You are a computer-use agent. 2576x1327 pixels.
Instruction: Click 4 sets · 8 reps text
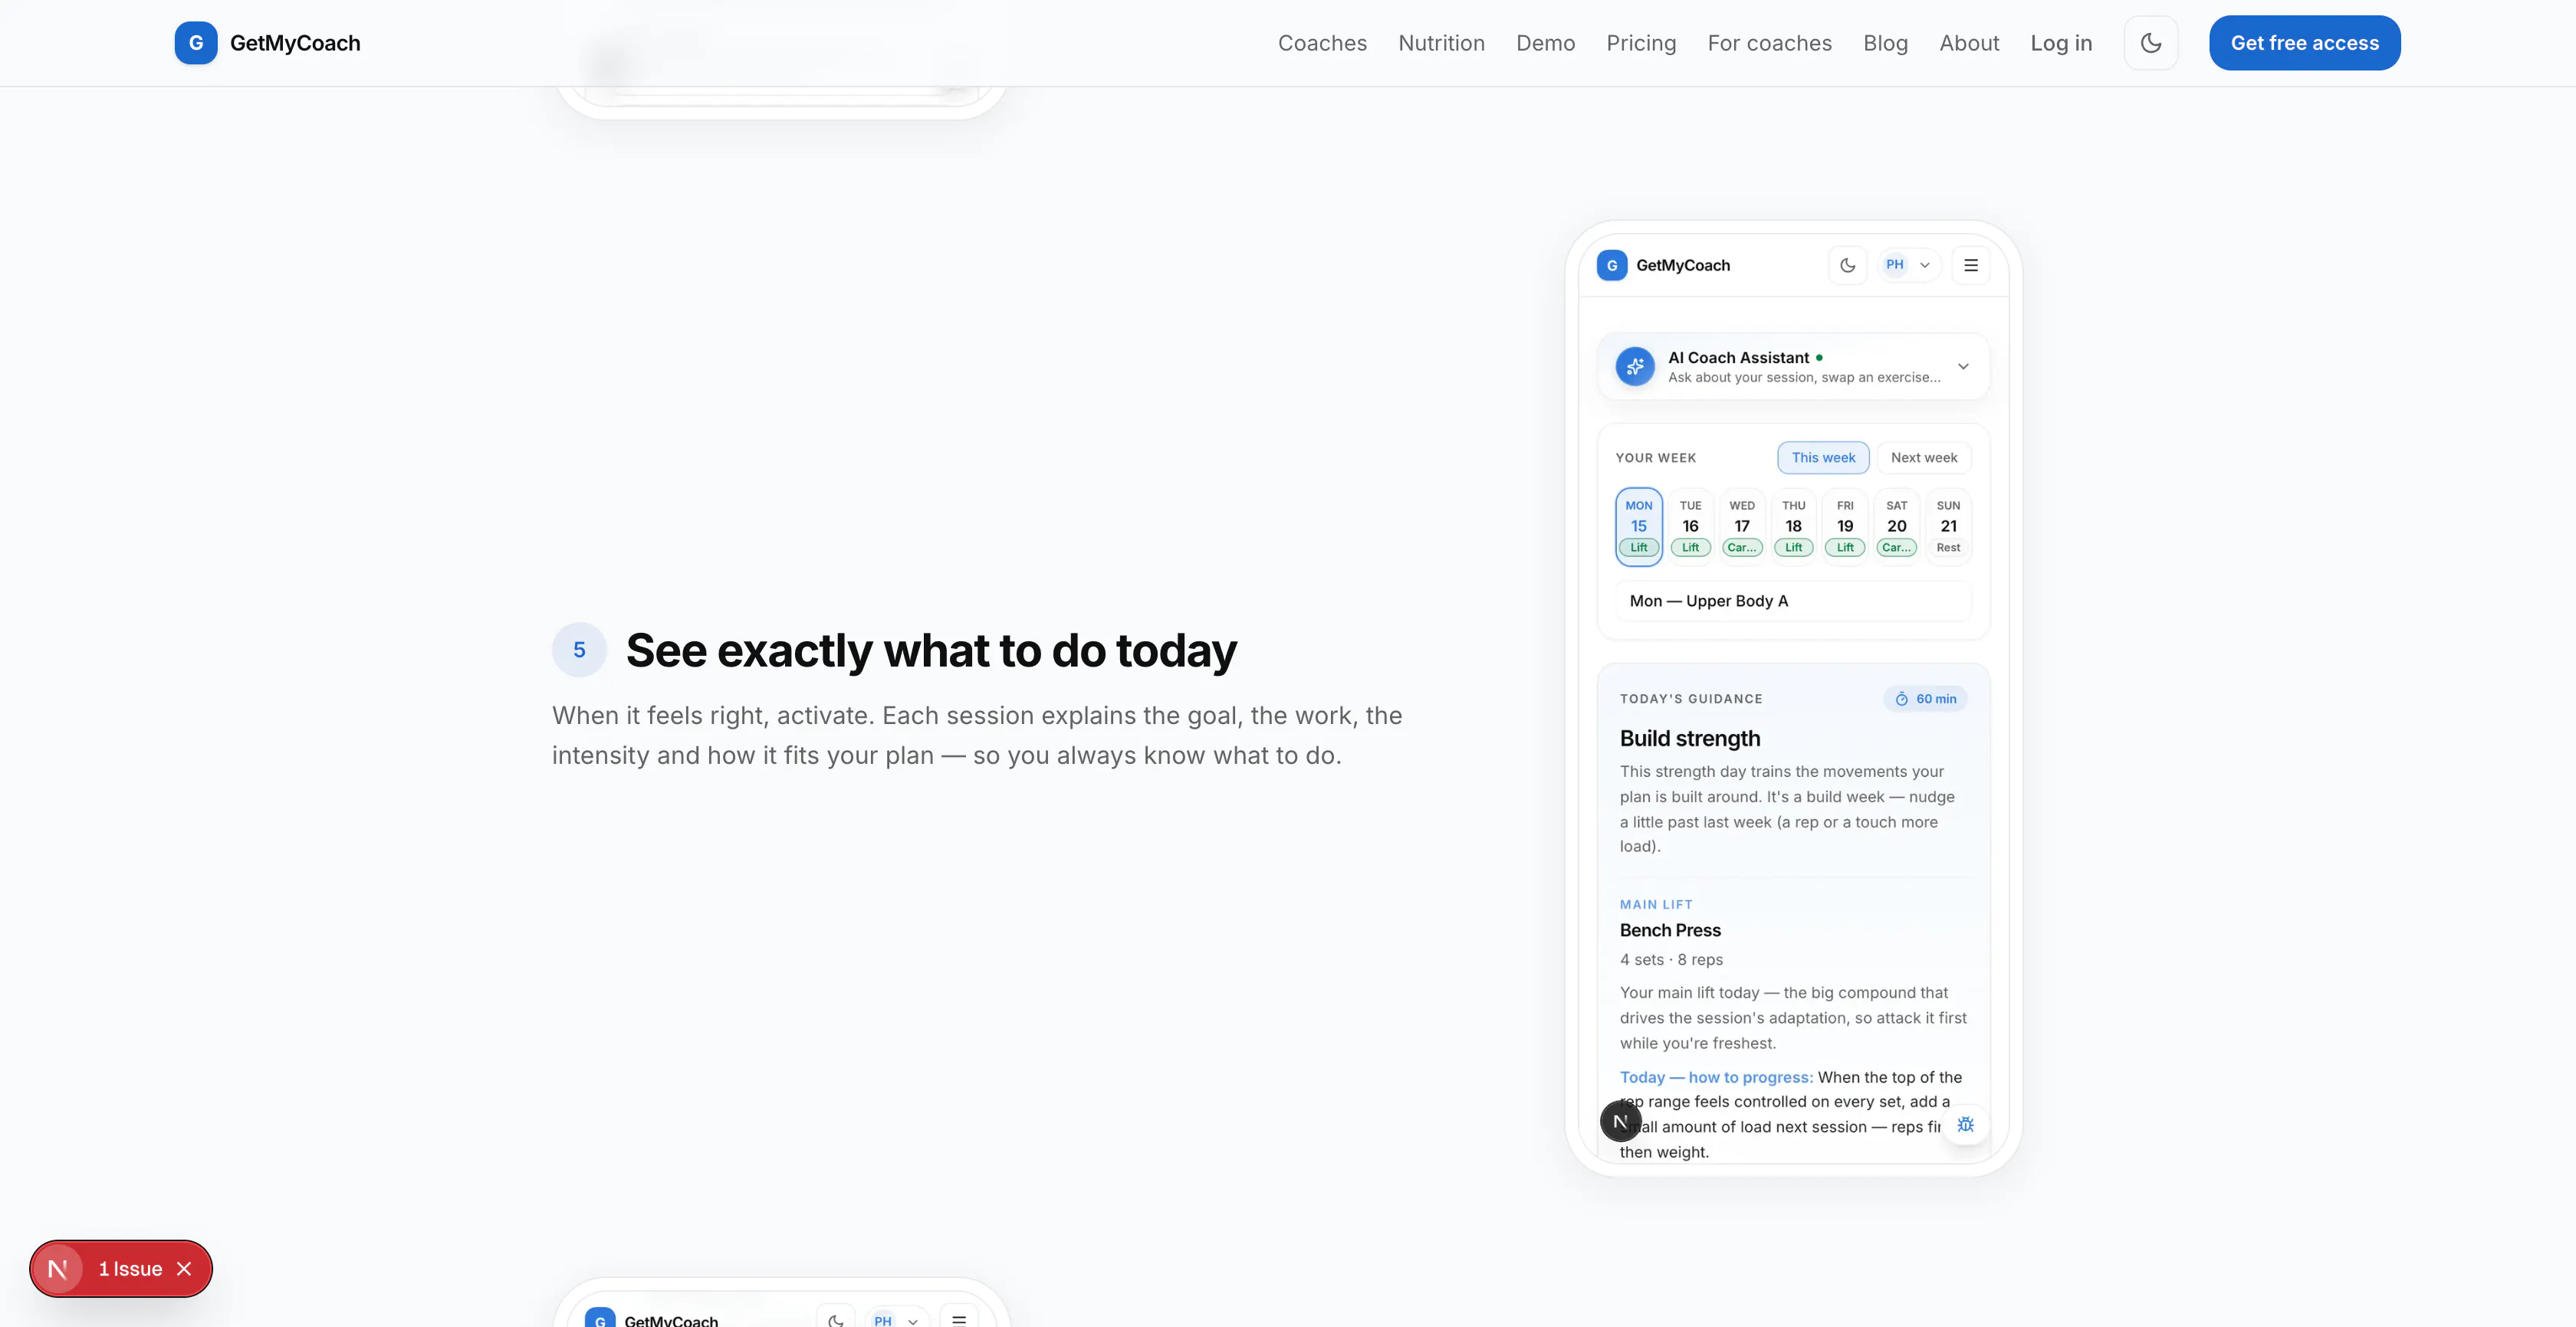pyautogui.click(x=1671, y=959)
